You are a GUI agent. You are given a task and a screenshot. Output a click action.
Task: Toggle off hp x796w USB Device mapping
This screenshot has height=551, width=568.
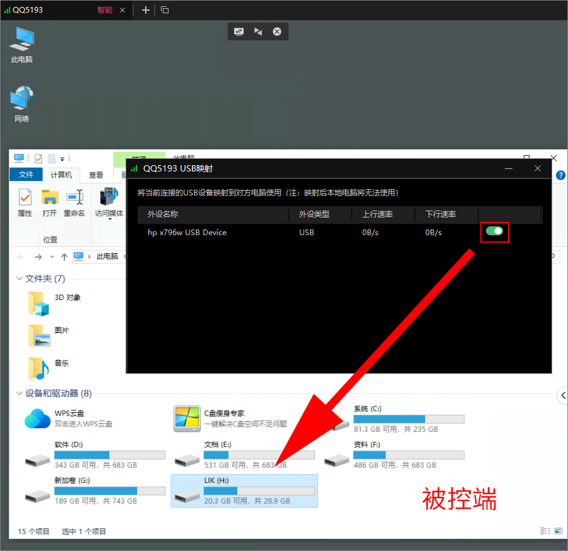[494, 231]
